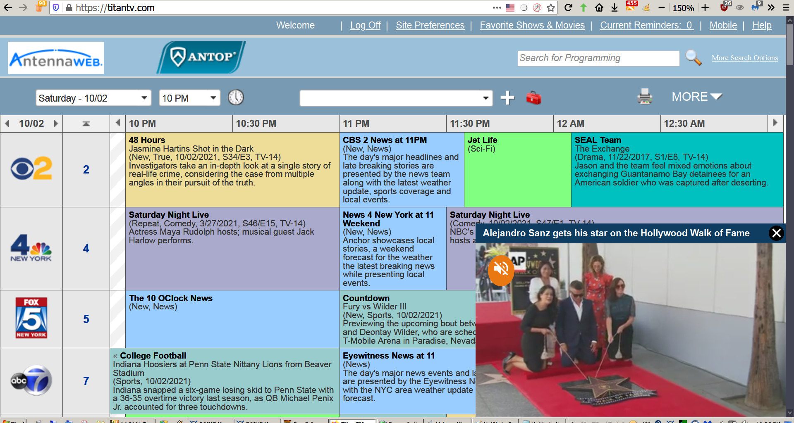Click the clock icon to jump to now
The width and height of the screenshot is (794, 423).
click(236, 97)
